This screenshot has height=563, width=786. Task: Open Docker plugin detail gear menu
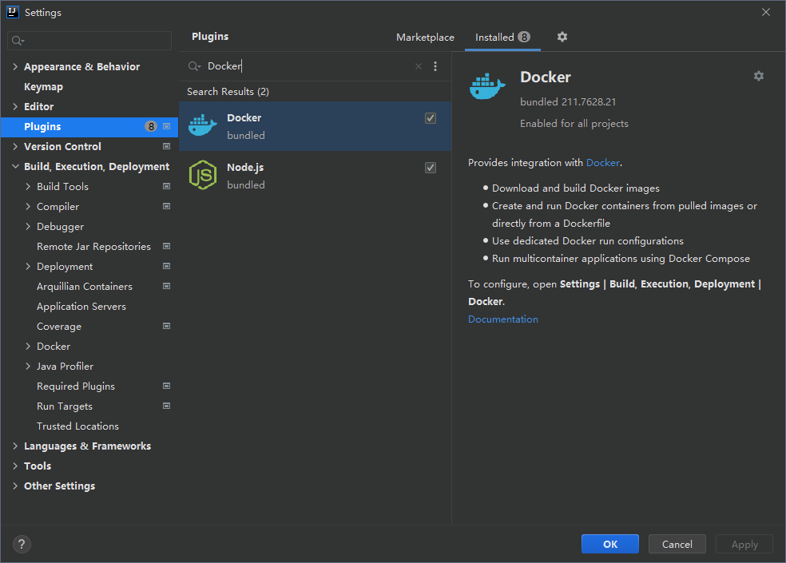(x=758, y=76)
